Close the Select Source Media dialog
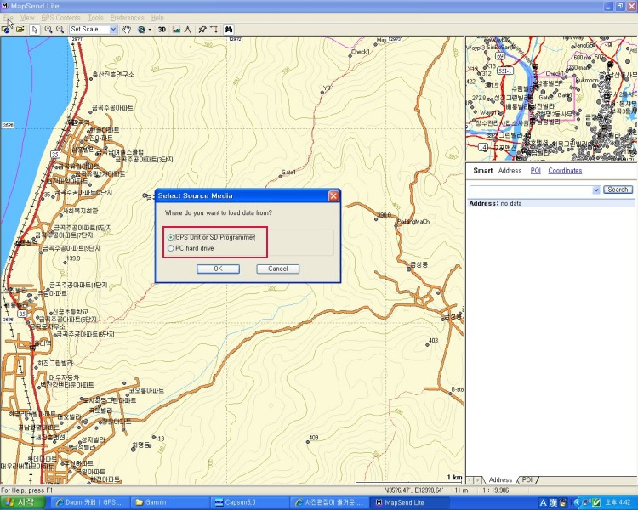Image resolution: width=638 pixels, height=510 pixels. point(333,196)
